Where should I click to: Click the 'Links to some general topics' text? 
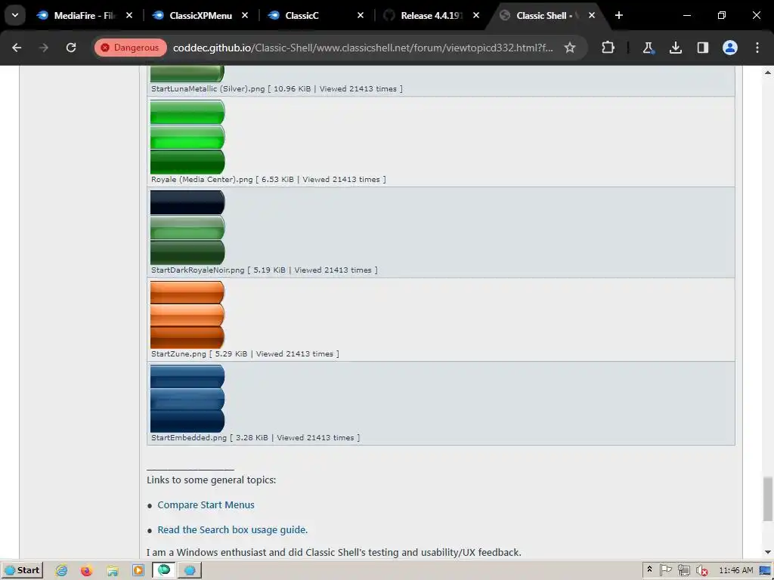212,480
